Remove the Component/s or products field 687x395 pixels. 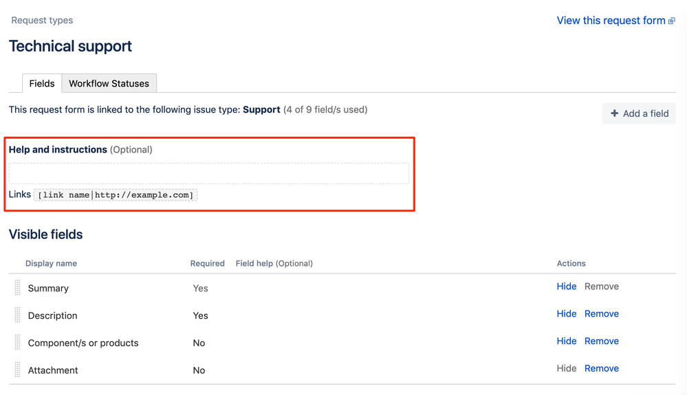(602, 341)
